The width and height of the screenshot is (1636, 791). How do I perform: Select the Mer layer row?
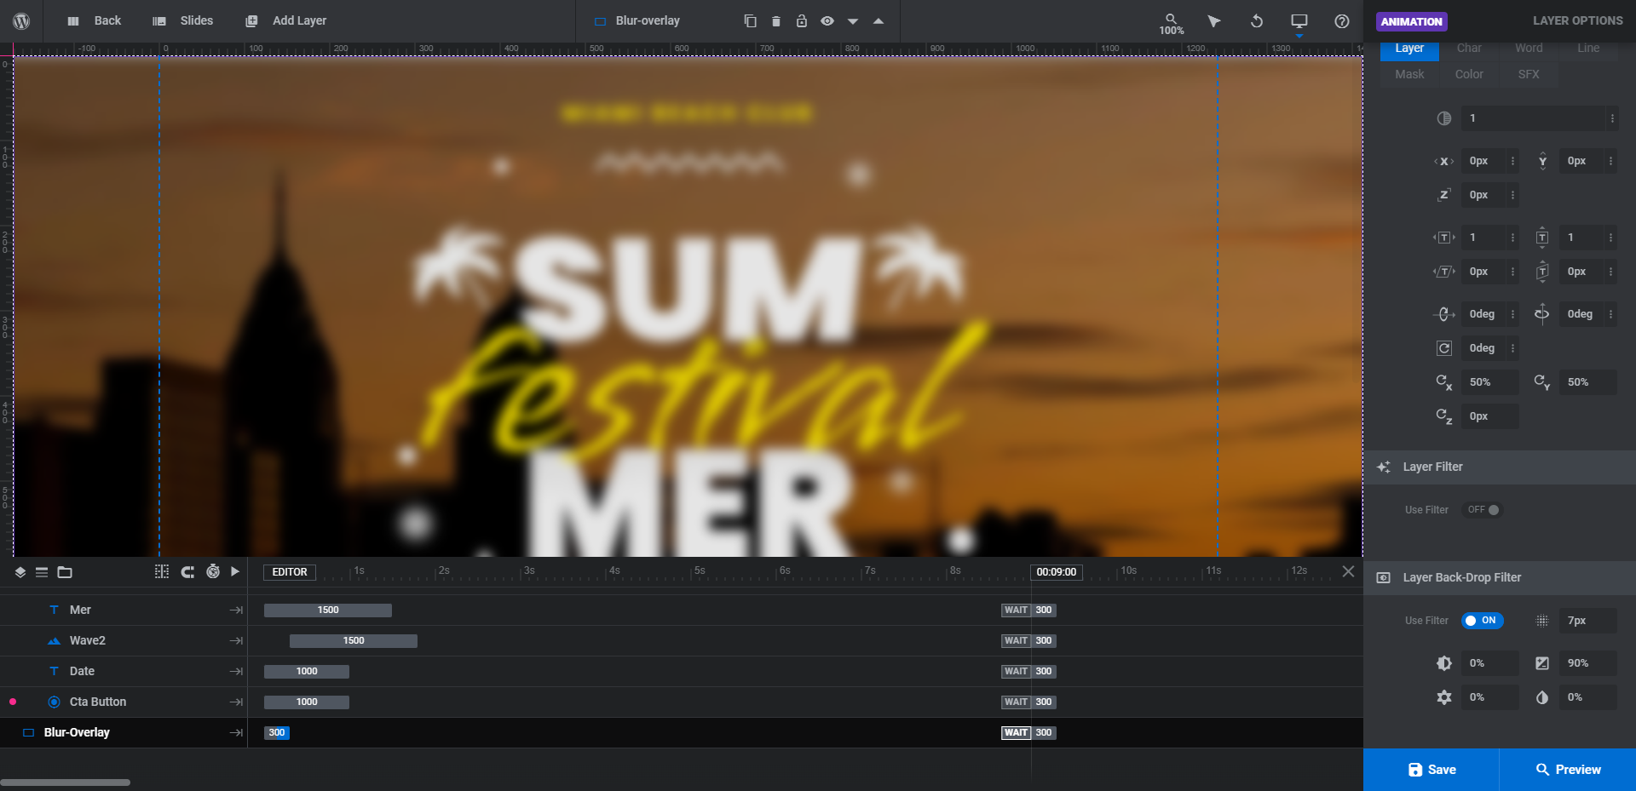(124, 610)
